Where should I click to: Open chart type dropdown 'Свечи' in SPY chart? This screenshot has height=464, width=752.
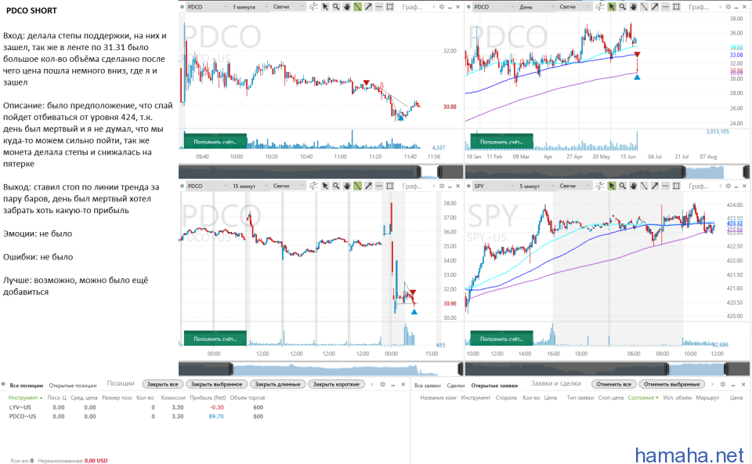pos(574,186)
